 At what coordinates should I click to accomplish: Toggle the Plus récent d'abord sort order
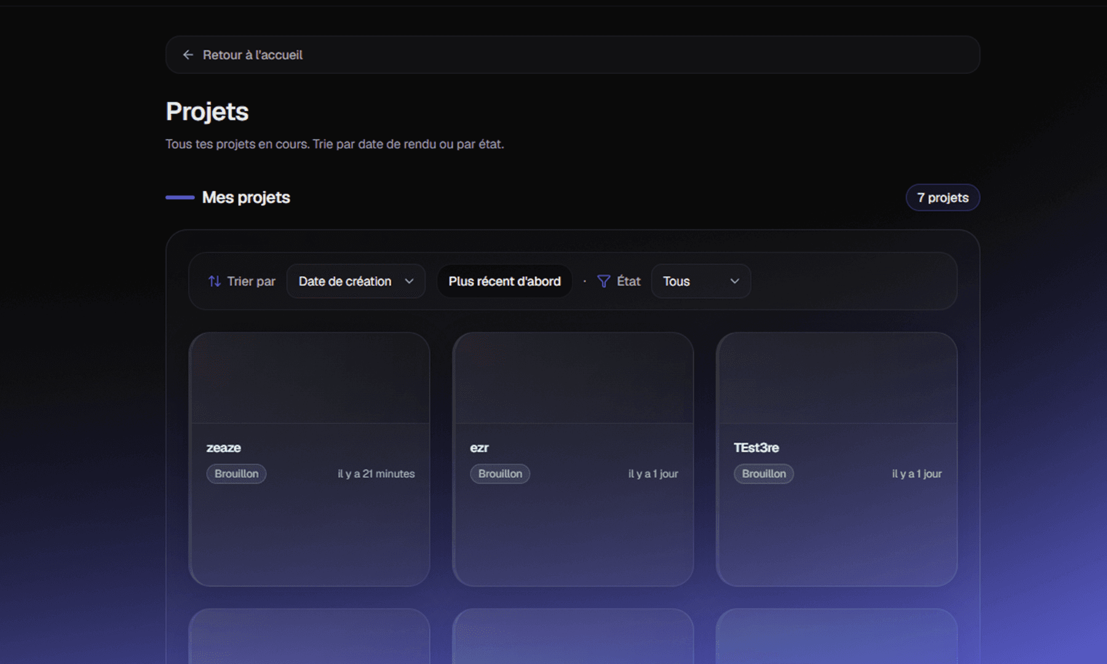(504, 281)
